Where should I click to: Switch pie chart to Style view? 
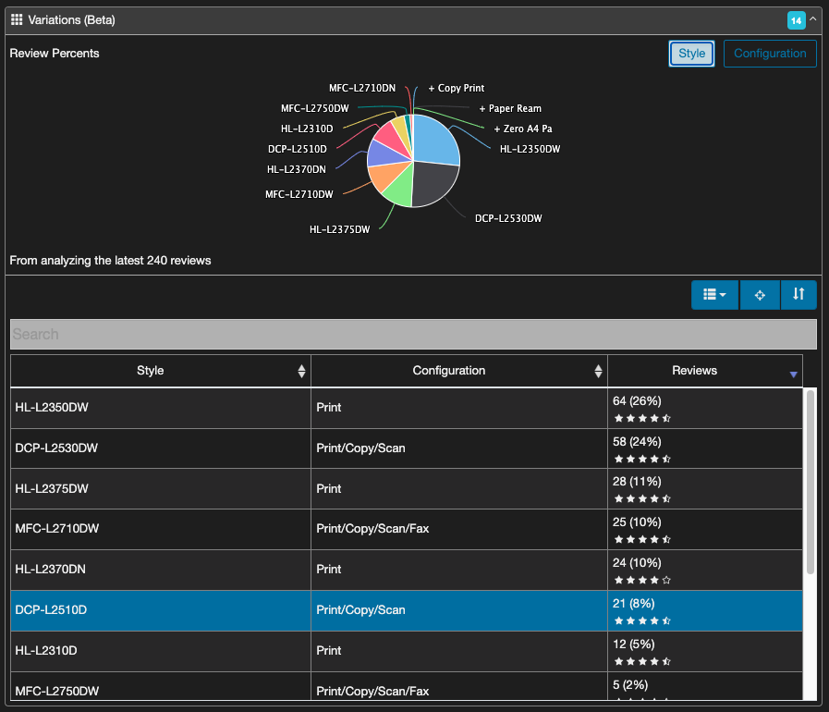pos(691,54)
